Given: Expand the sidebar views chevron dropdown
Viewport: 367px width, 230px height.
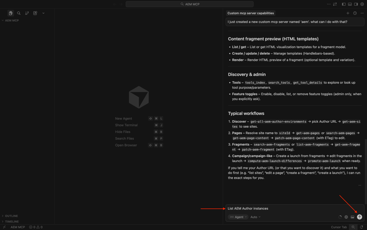Looking at the screenshot, I should click(x=43, y=13).
